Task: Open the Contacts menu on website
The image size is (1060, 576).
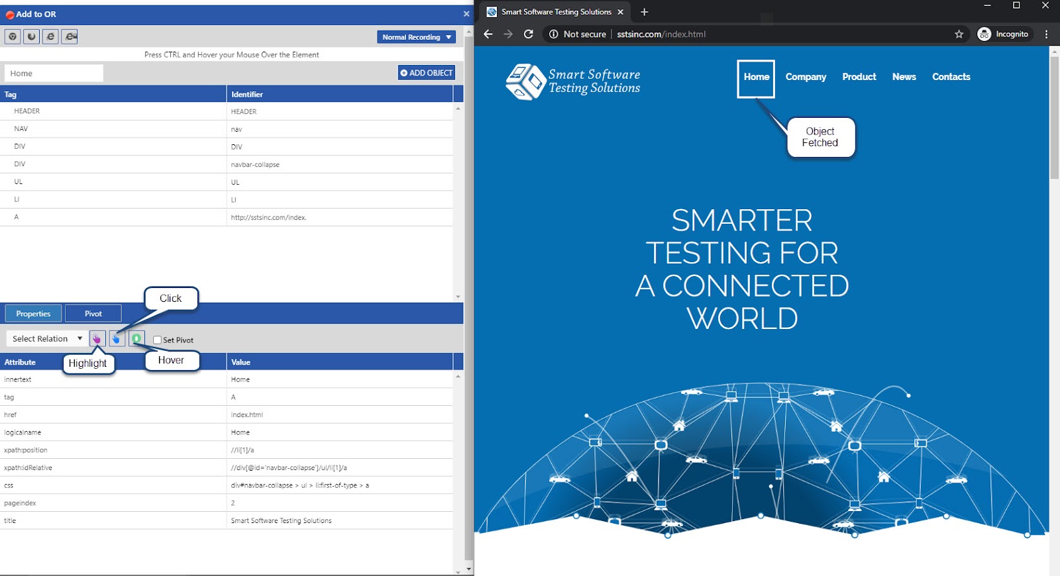Action: pos(951,77)
